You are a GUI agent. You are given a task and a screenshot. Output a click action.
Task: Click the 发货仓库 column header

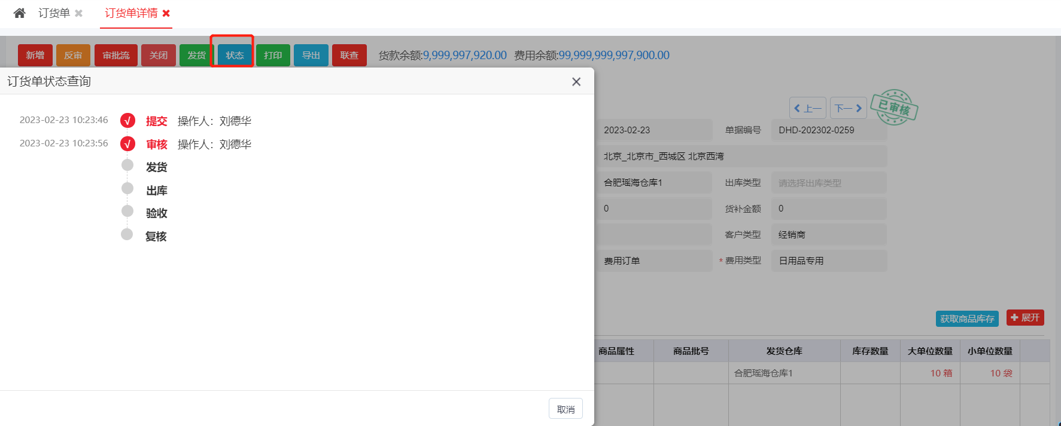(785, 351)
